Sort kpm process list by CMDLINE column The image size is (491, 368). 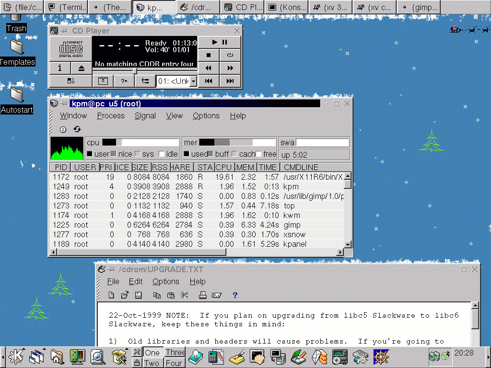point(316,167)
